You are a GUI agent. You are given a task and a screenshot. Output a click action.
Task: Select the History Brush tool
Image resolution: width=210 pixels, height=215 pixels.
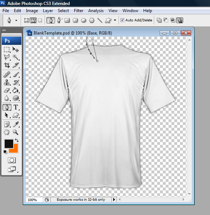coord(16,83)
